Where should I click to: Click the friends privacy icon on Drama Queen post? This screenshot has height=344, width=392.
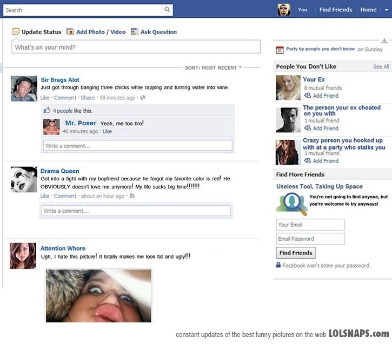tap(132, 196)
